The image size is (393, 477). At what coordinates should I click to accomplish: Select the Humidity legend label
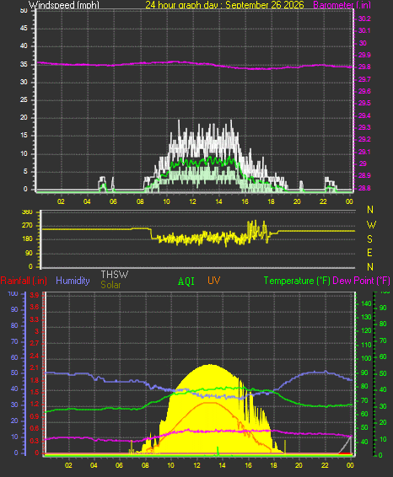coord(73,281)
